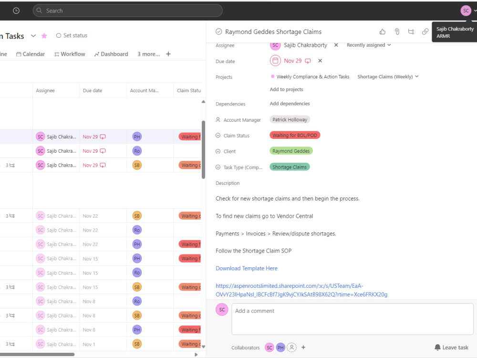Click the vertical scrollbar of the task list
Image resolution: width=477 pixels, height=358 pixels.
[203, 149]
